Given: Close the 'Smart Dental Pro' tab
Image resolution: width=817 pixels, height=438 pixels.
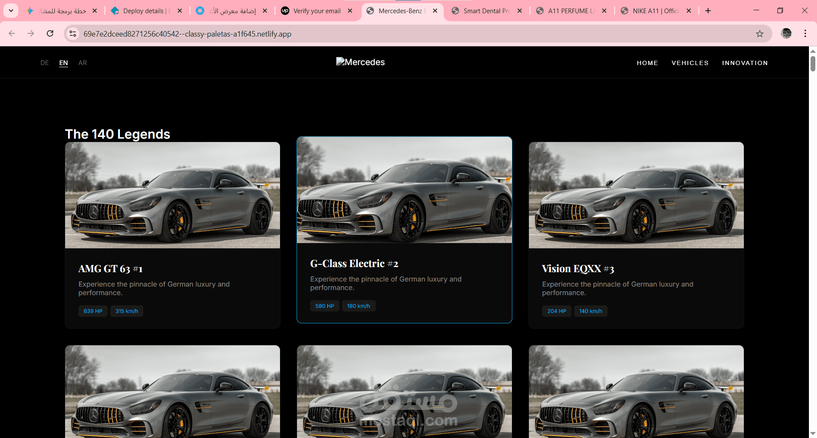Looking at the screenshot, I should 520,11.
